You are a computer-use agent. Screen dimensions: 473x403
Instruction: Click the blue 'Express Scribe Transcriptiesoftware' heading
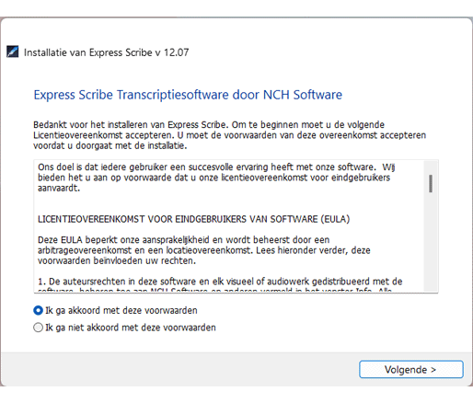tap(188, 95)
